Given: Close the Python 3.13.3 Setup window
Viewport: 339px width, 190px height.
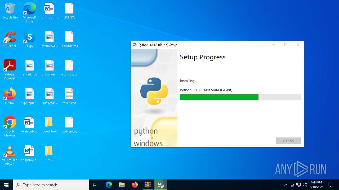Looking at the screenshot, I should 298,45.
